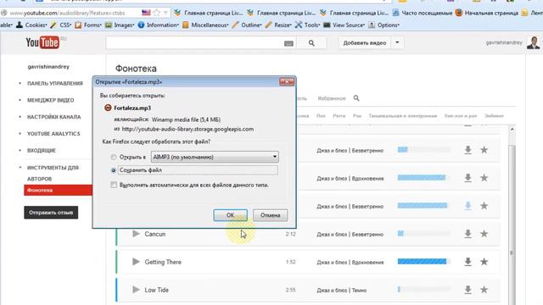Viewport: 543px width, 305px height.
Task: Filter by the 'Хип-хоп и рэп' genre
Action: (x=461, y=116)
